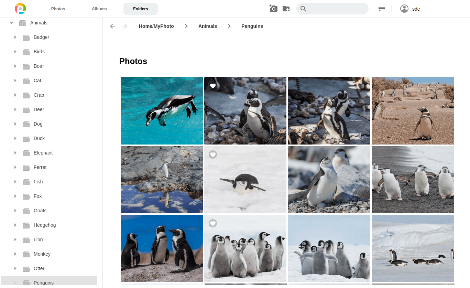This screenshot has height=288, width=470.
Task: Go forward with the right arrow
Action: (124, 26)
